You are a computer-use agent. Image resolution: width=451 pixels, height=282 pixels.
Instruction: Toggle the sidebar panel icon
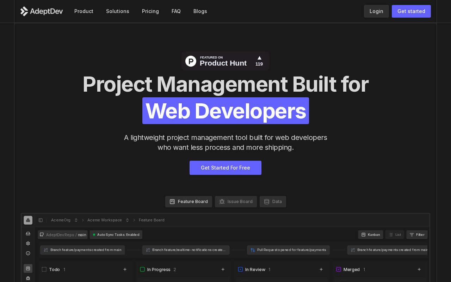[x=41, y=220]
